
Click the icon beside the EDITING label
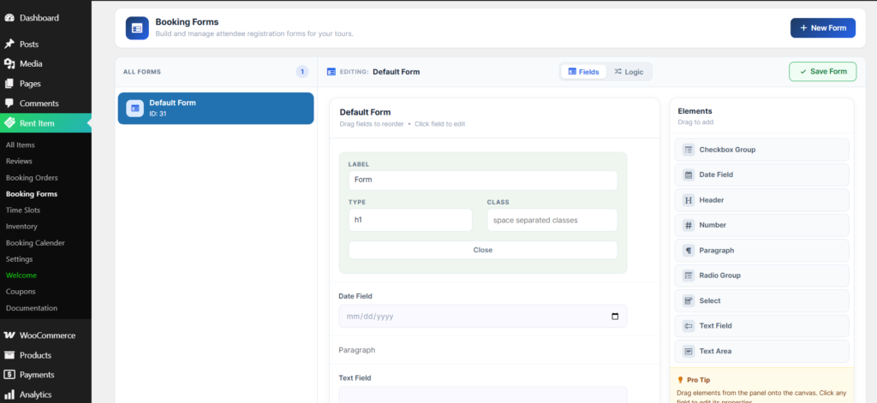pyautogui.click(x=331, y=72)
